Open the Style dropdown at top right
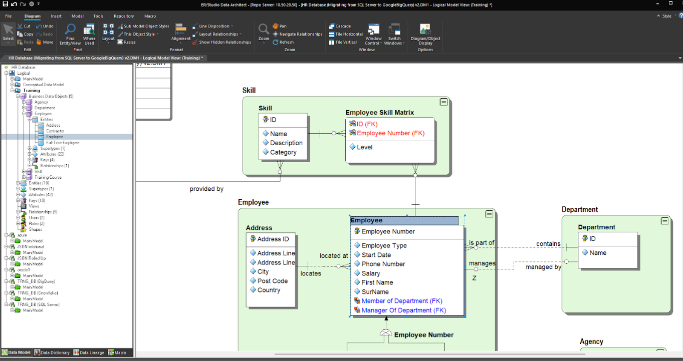683x361 pixels. click(666, 16)
